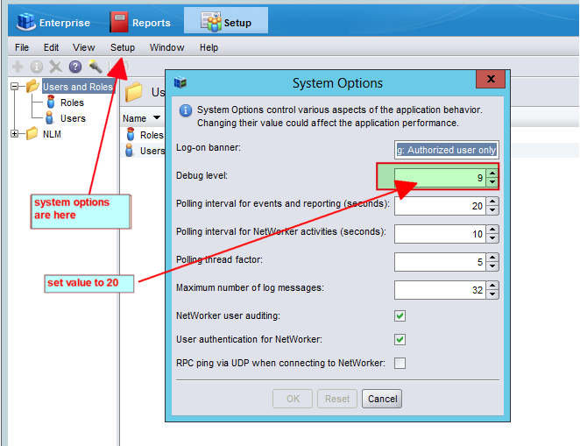The width and height of the screenshot is (580, 446).
Task: Click the Cancel button
Action: [382, 399]
